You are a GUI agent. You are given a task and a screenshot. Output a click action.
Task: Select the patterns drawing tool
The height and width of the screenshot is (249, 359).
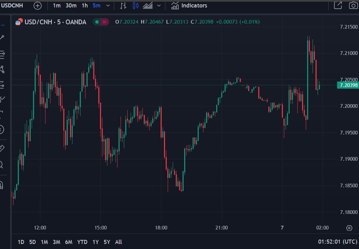point(2,69)
